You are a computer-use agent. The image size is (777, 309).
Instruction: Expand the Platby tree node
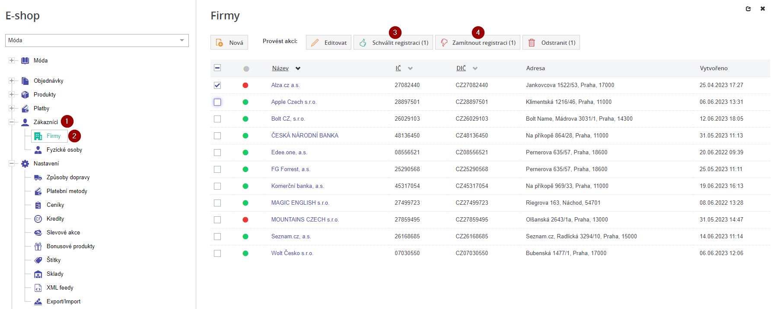click(x=12, y=108)
